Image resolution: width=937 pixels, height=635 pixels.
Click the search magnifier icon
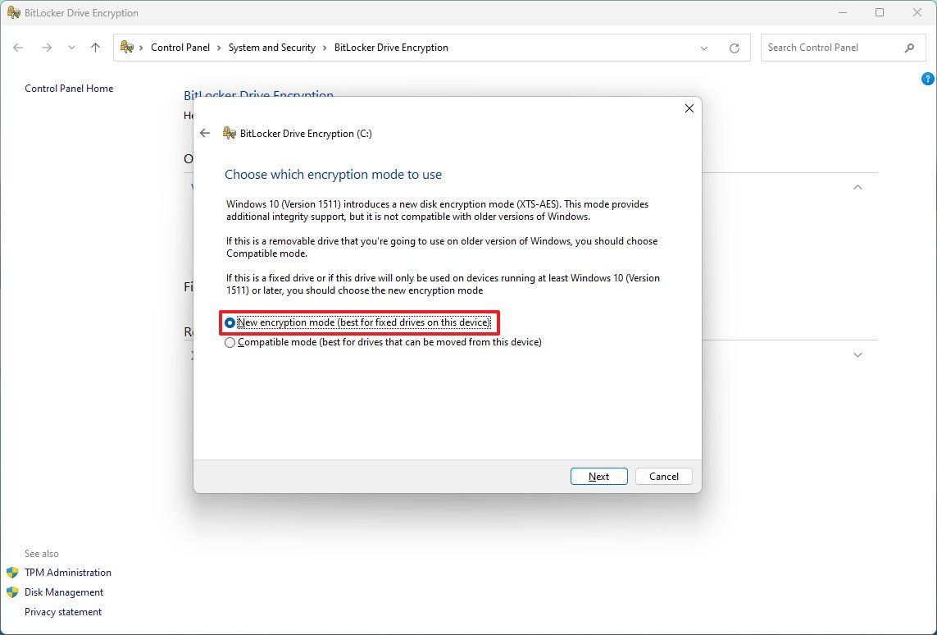[x=910, y=48]
